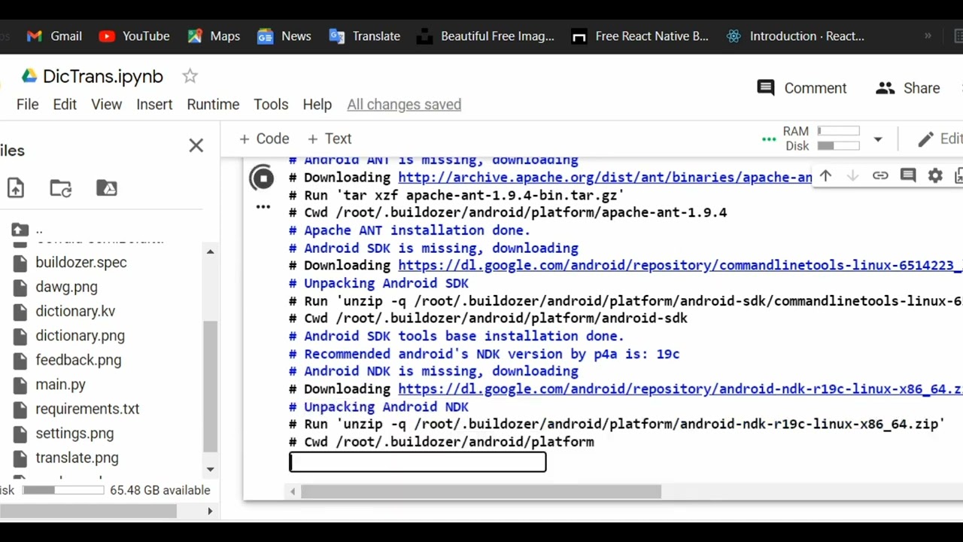The width and height of the screenshot is (963, 542).
Task: Select dictionary.png file
Action: pos(80,336)
